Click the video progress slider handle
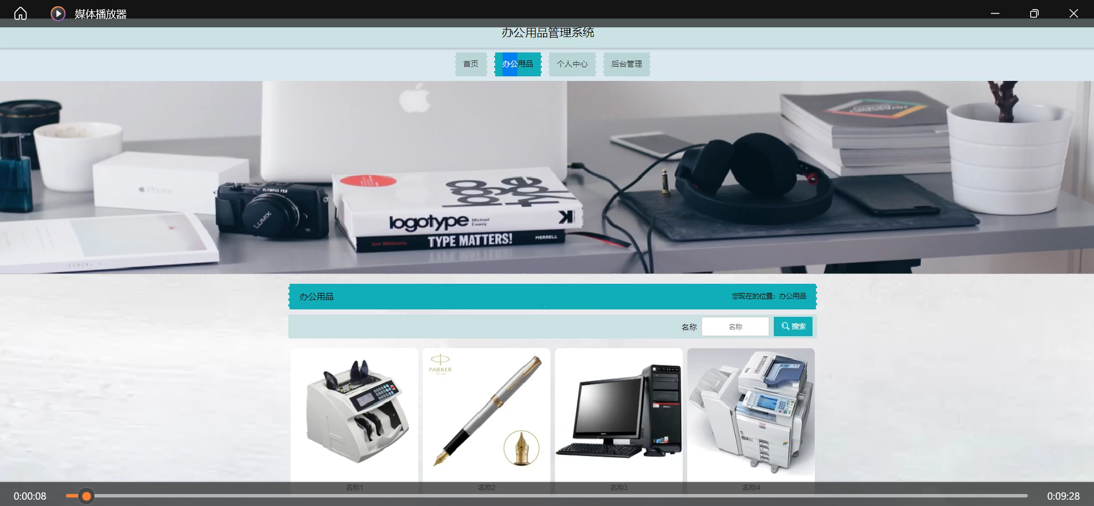 tap(86, 496)
